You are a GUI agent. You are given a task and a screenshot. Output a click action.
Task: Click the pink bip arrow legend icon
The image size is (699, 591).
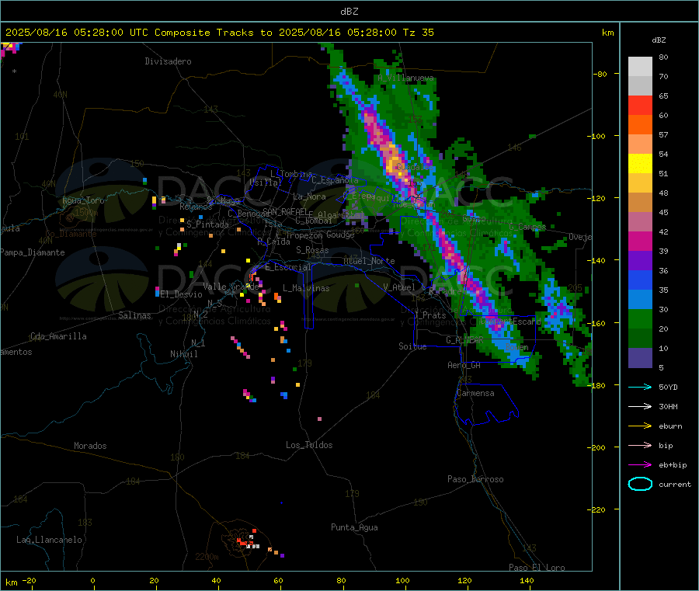coord(640,445)
